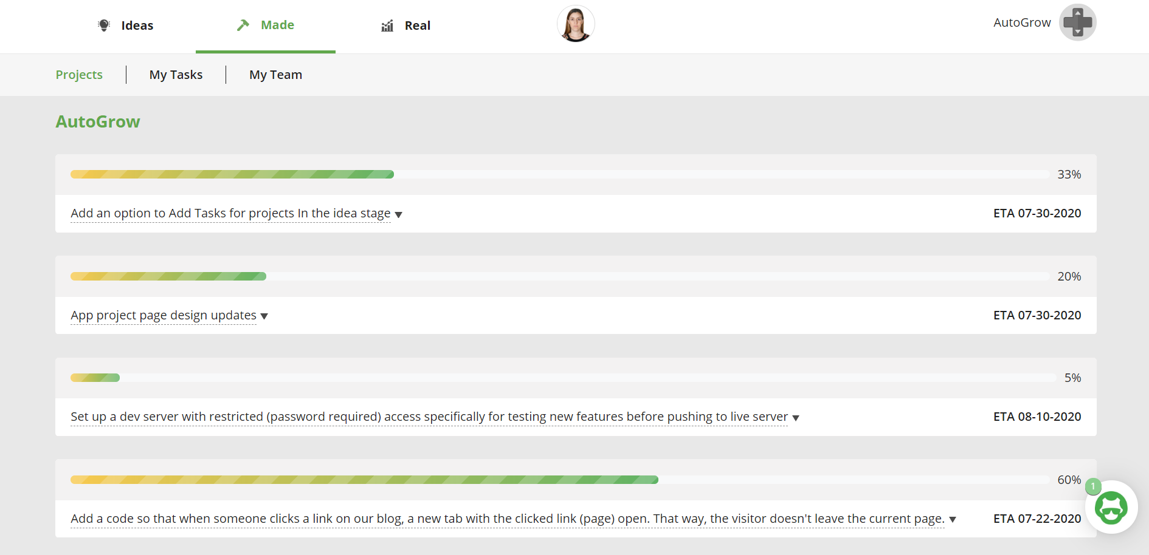Screen dimensions: 1149x555
Task: Switch to the My Team tab
Action: pyautogui.click(x=275, y=75)
